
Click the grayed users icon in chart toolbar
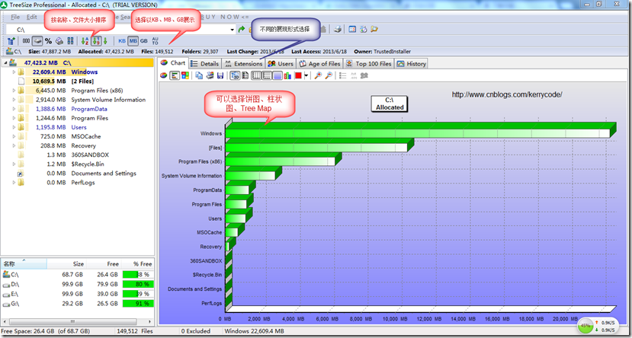click(364, 75)
